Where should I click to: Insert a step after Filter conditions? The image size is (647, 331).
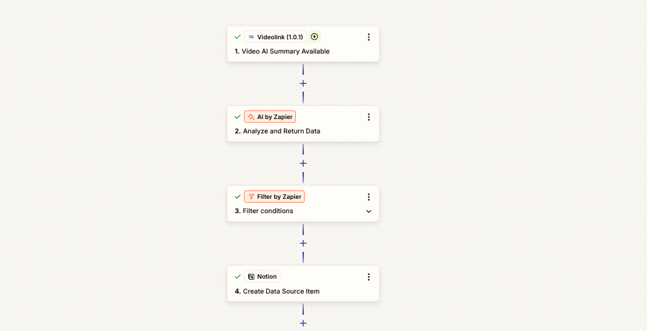[x=303, y=243]
